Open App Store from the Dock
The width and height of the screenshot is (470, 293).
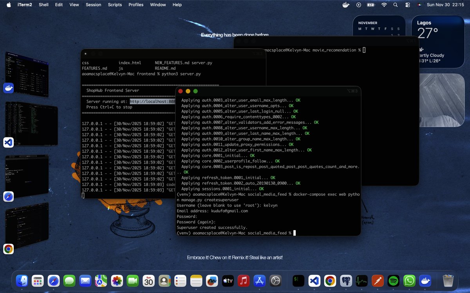pos(260,280)
